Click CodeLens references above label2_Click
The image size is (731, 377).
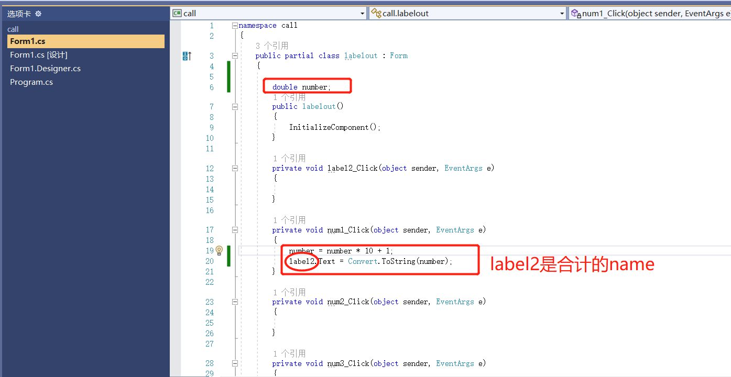tap(289, 158)
